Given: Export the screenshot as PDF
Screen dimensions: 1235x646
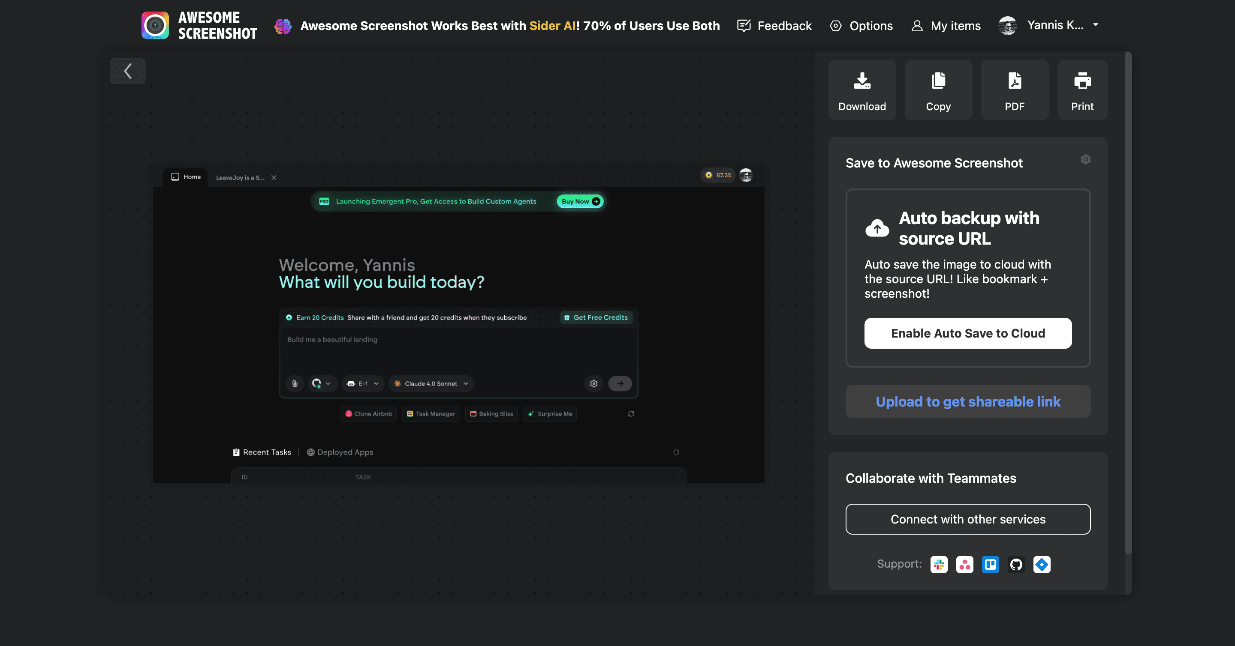Looking at the screenshot, I should tap(1014, 90).
